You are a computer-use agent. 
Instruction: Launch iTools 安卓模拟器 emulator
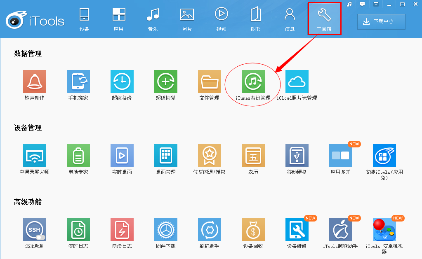tap(384, 230)
